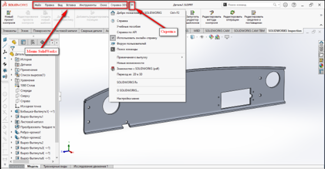The image size is (325, 169).
Task: Collapse the CommandManager with the up chevron
Action: 321,25
